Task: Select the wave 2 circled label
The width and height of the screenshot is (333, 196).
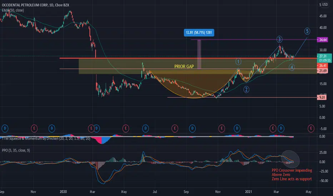Action: coord(246,89)
